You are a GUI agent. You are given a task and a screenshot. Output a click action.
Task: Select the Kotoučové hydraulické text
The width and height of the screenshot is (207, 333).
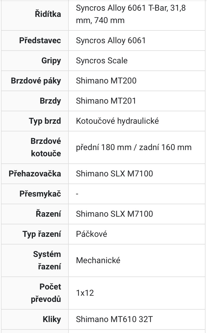[x=117, y=121]
